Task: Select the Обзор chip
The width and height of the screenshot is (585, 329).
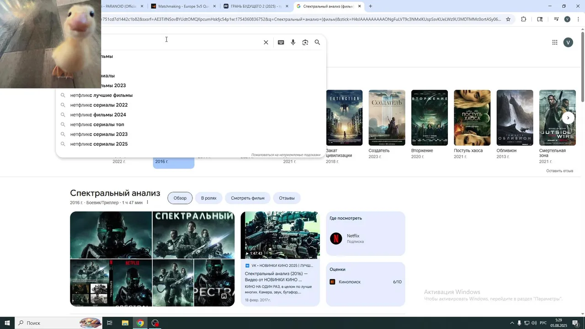Action: pos(180,198)
